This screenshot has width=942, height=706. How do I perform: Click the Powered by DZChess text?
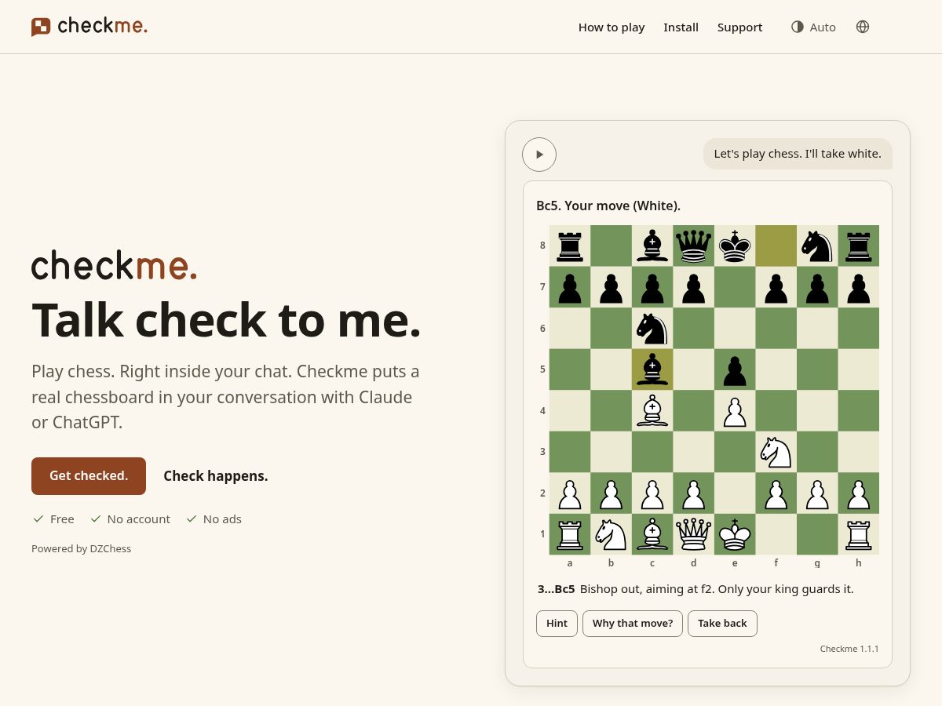82,548
